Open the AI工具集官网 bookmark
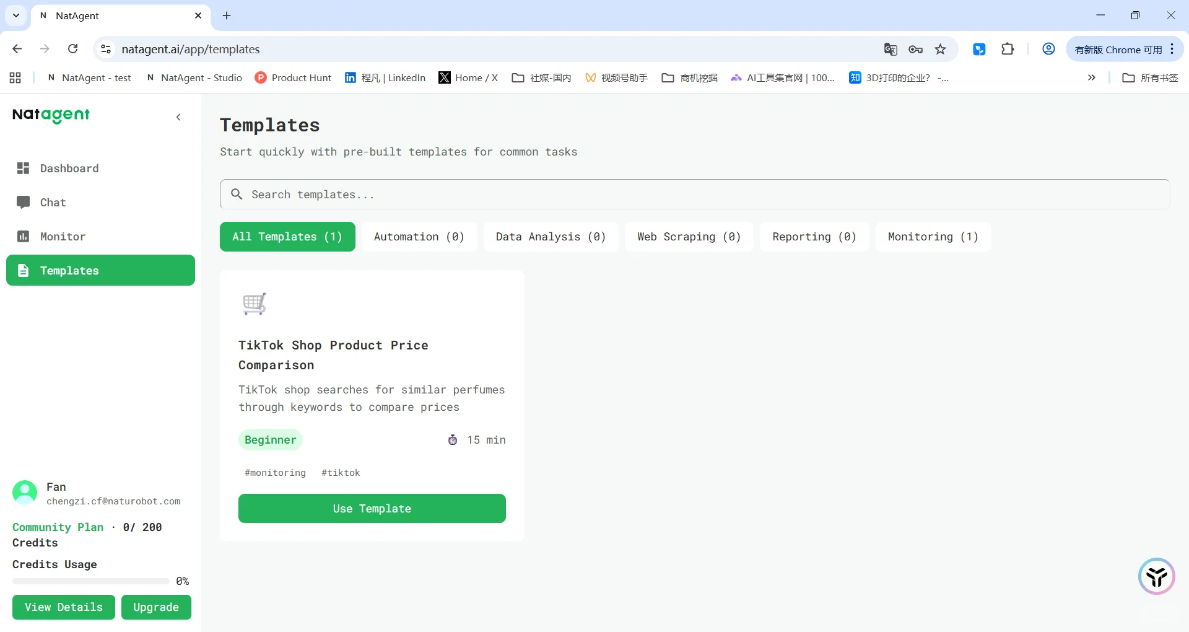Screen dimensions: 1189x632 point(783,77)
